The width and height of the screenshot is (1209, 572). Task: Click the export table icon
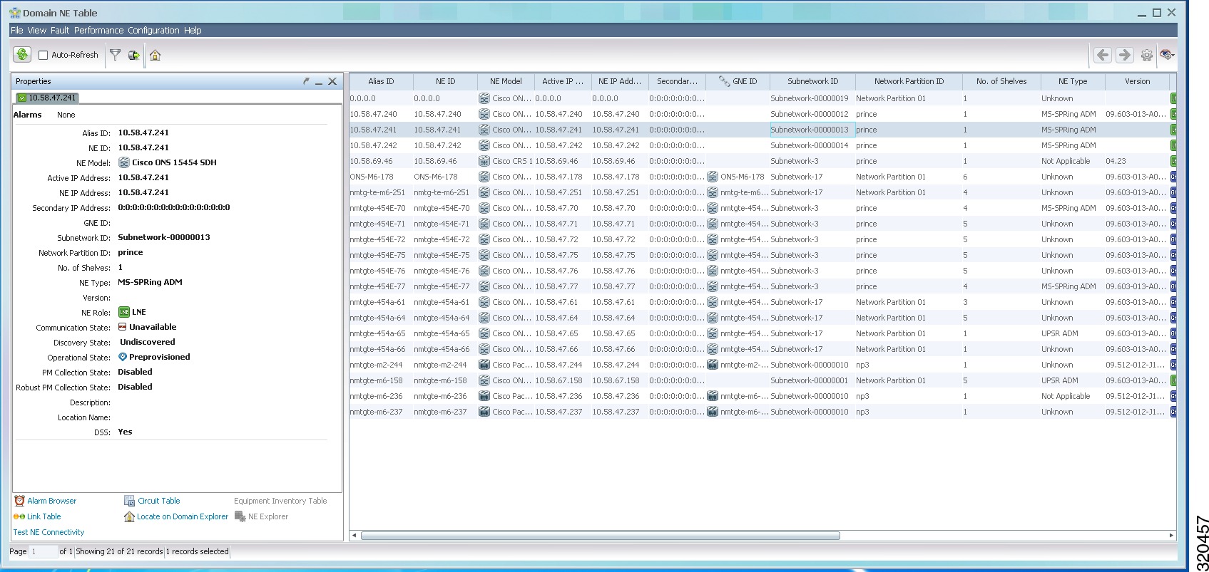[x=134, y=55]
